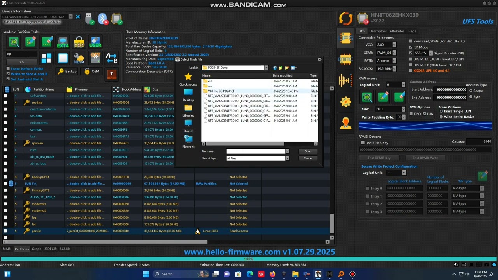Toggle the ISP Mode checkbox
498x280 pixels.
[x=410, y=47]
